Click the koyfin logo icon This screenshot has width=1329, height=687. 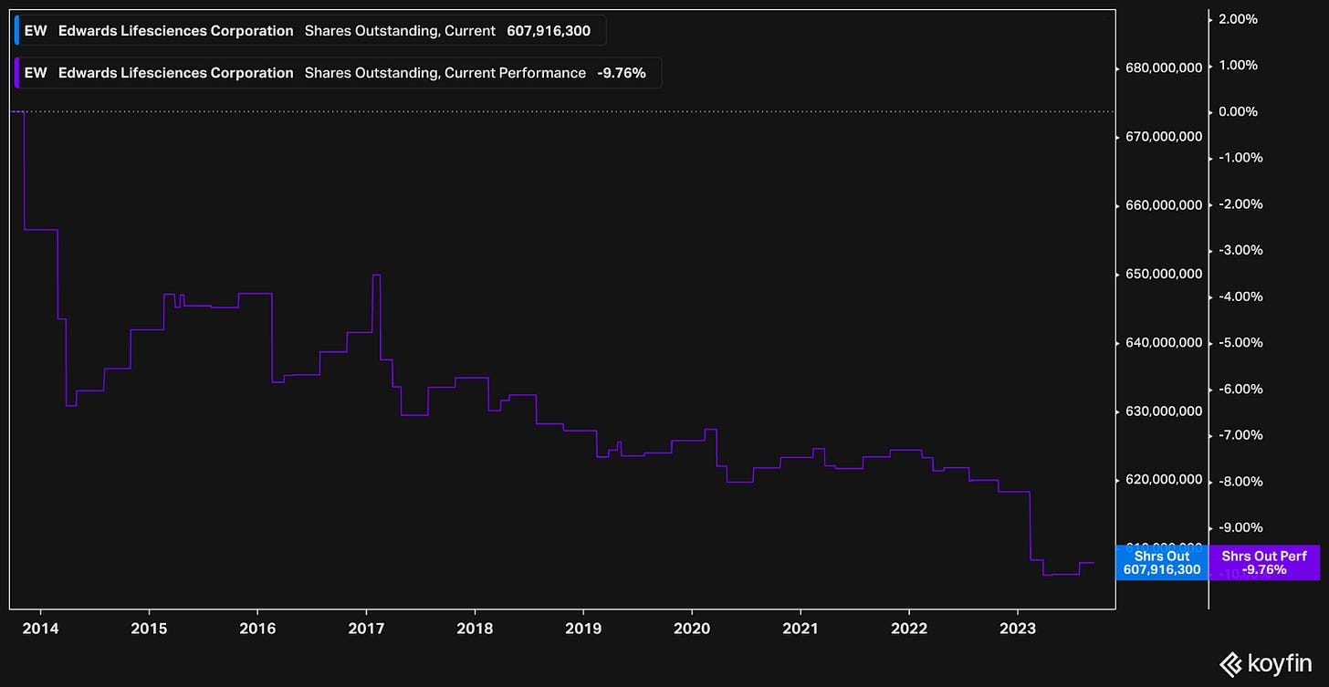coord(1230,662)
